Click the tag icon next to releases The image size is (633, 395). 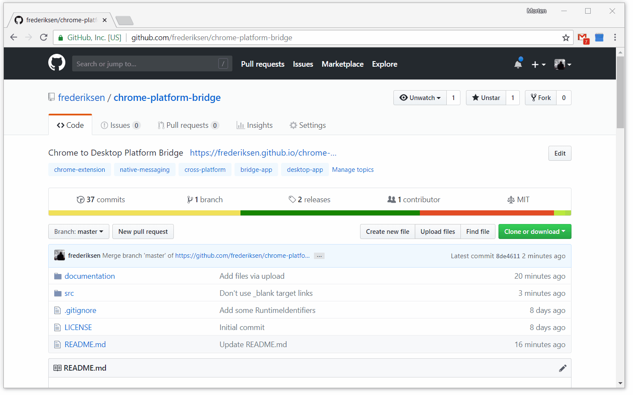[x=292, y=200]
